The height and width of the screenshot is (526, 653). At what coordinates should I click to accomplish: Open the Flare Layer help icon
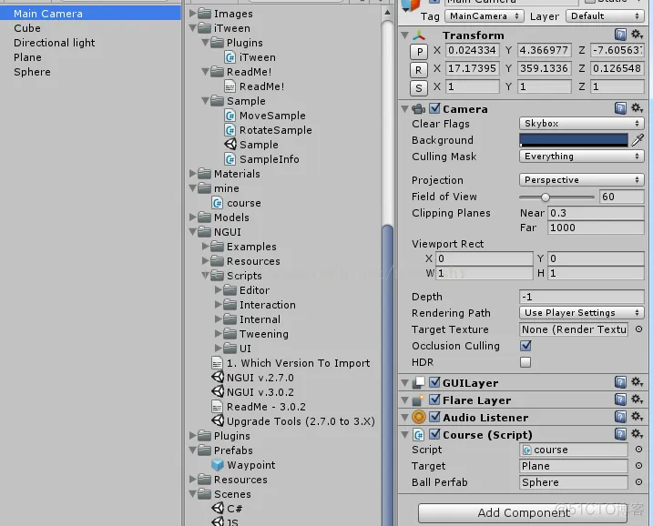[x=620, y=400]
